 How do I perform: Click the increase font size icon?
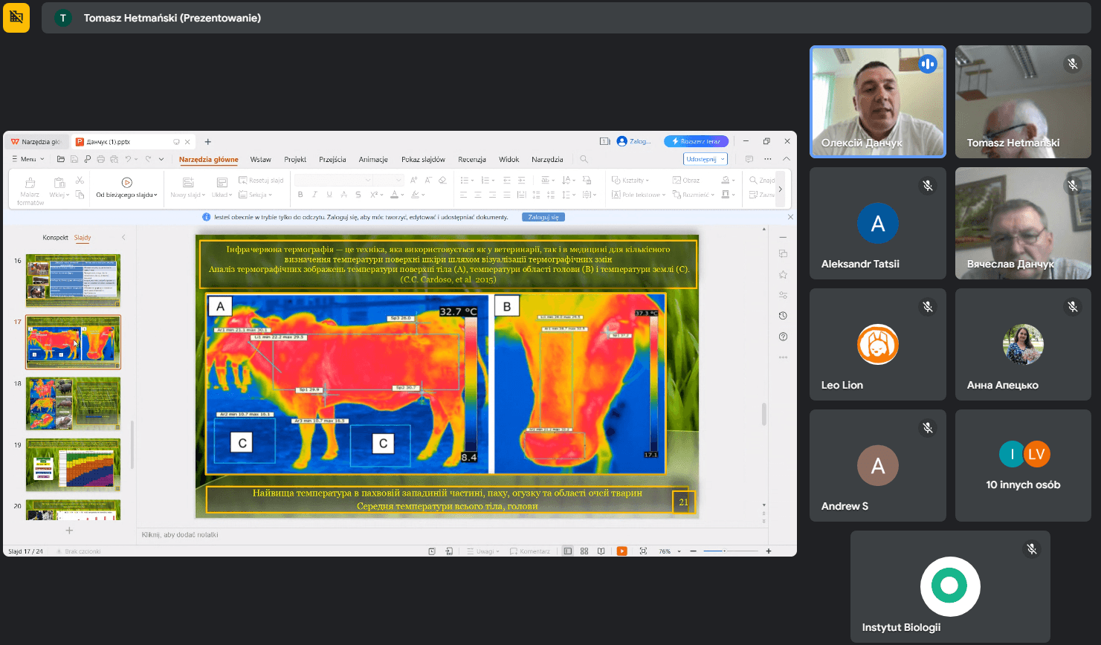click(x=414, y=180)
